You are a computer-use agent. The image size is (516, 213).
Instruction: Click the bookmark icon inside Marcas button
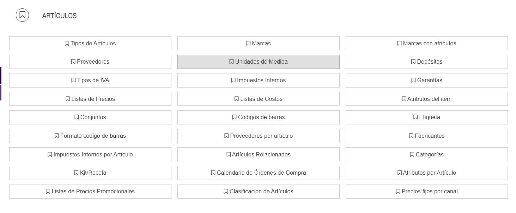(248, 43)
